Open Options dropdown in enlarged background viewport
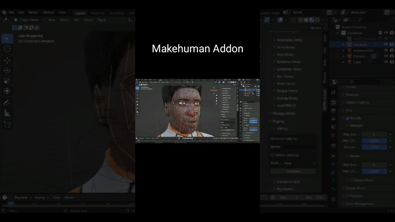Viewport: 395px width, 222px height. [318, 28]
